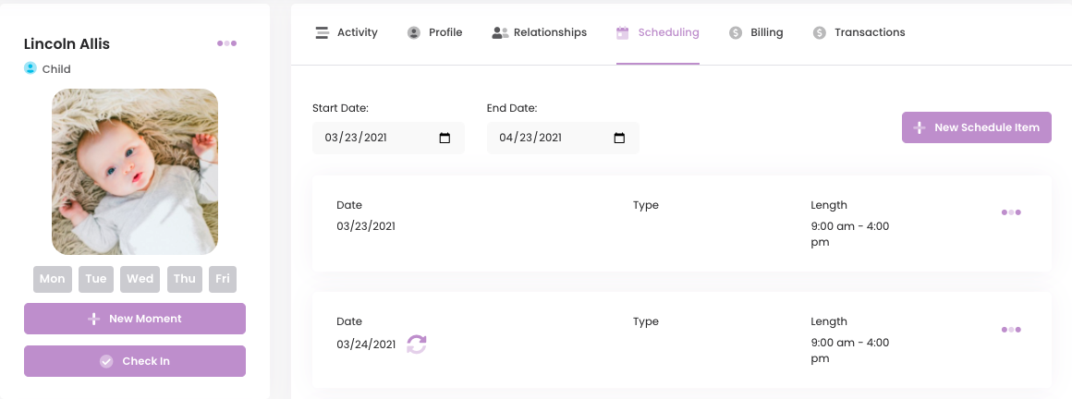The image size is (1072, 399).
Task: Open options menu for 03/24/2021 schedule row
Action: tap(1011, 330)
